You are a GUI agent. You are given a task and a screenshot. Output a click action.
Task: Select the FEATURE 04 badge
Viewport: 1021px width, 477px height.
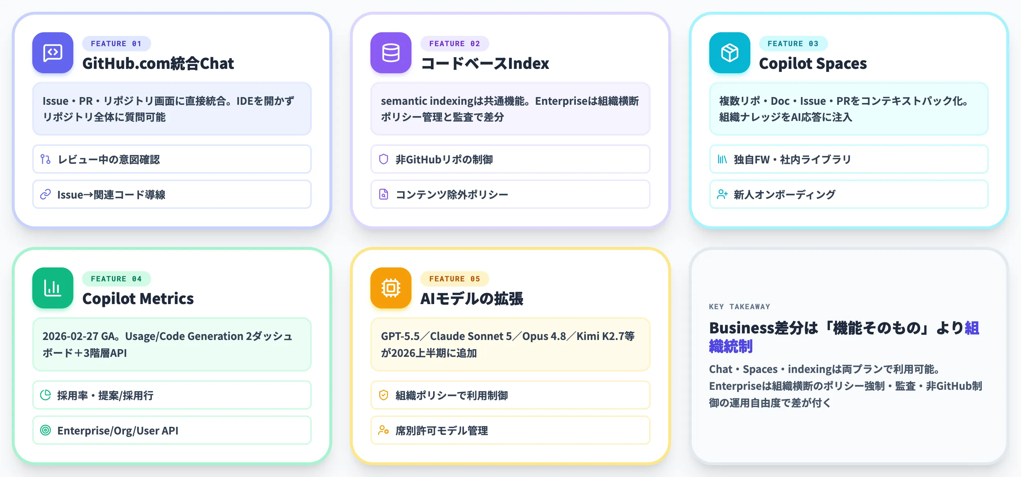coord(116,279)
